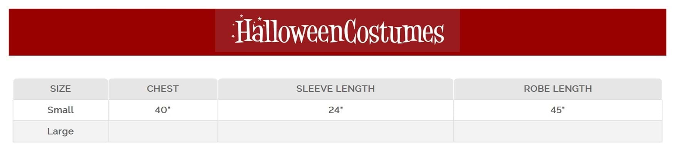Click the 40" chest measurement cell

pyautogui.click(x=163, y=110)
